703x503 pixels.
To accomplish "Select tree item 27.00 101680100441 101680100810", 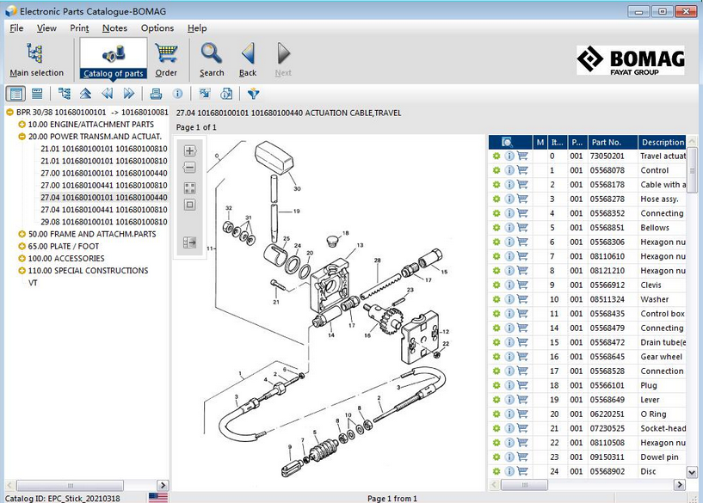I will pos(103,186).
